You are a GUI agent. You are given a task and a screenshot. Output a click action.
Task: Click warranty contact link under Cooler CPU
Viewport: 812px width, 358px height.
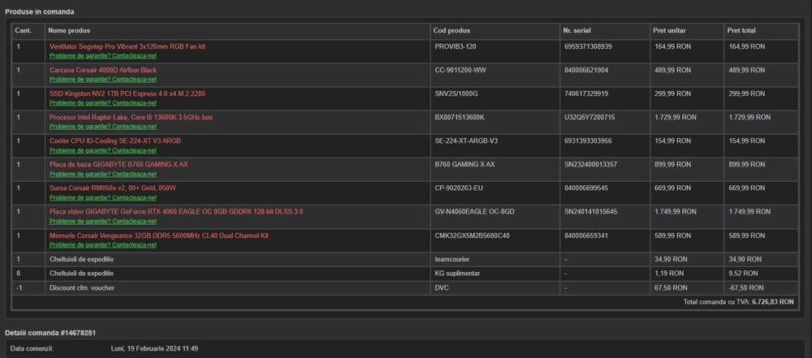point(103,150)
